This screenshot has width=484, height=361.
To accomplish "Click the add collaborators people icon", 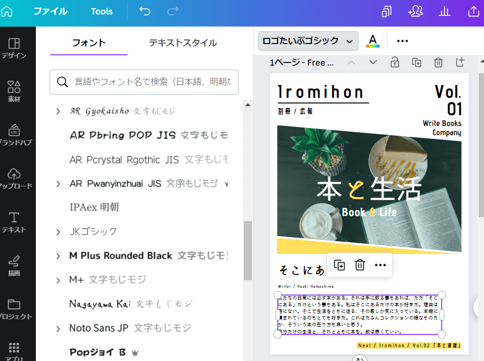I will pos(415,12).
